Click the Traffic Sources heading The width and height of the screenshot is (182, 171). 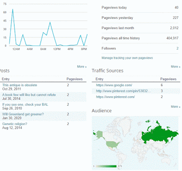(x=107, y=71)
